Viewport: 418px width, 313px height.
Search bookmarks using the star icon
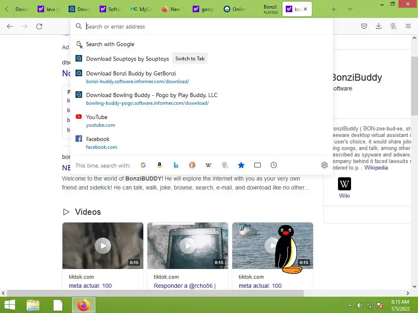(241, 165)
